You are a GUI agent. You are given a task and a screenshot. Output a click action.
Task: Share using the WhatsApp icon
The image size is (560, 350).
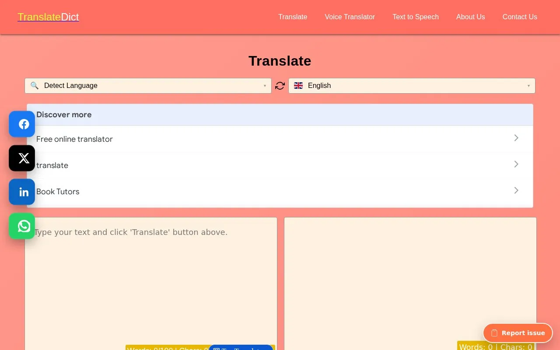pos(22,226)
